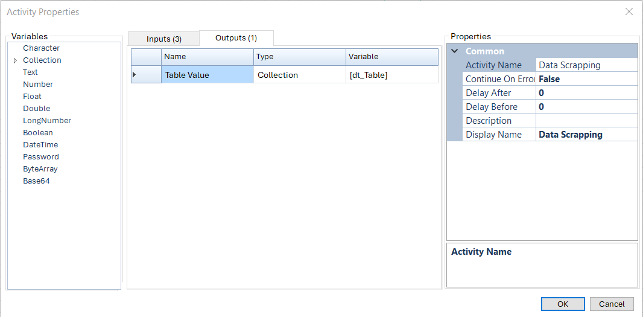Viewport: 643px width, 317px height.
Task: Click the Delay Before value field
Action: click(x=586, y=107)
